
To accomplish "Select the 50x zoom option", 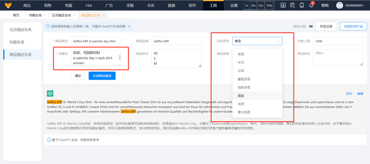I will [261, 5].
